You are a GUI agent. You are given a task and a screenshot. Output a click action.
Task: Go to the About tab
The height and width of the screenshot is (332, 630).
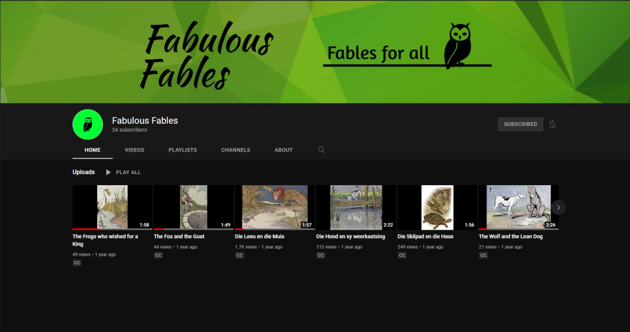(x=283, y=150)
